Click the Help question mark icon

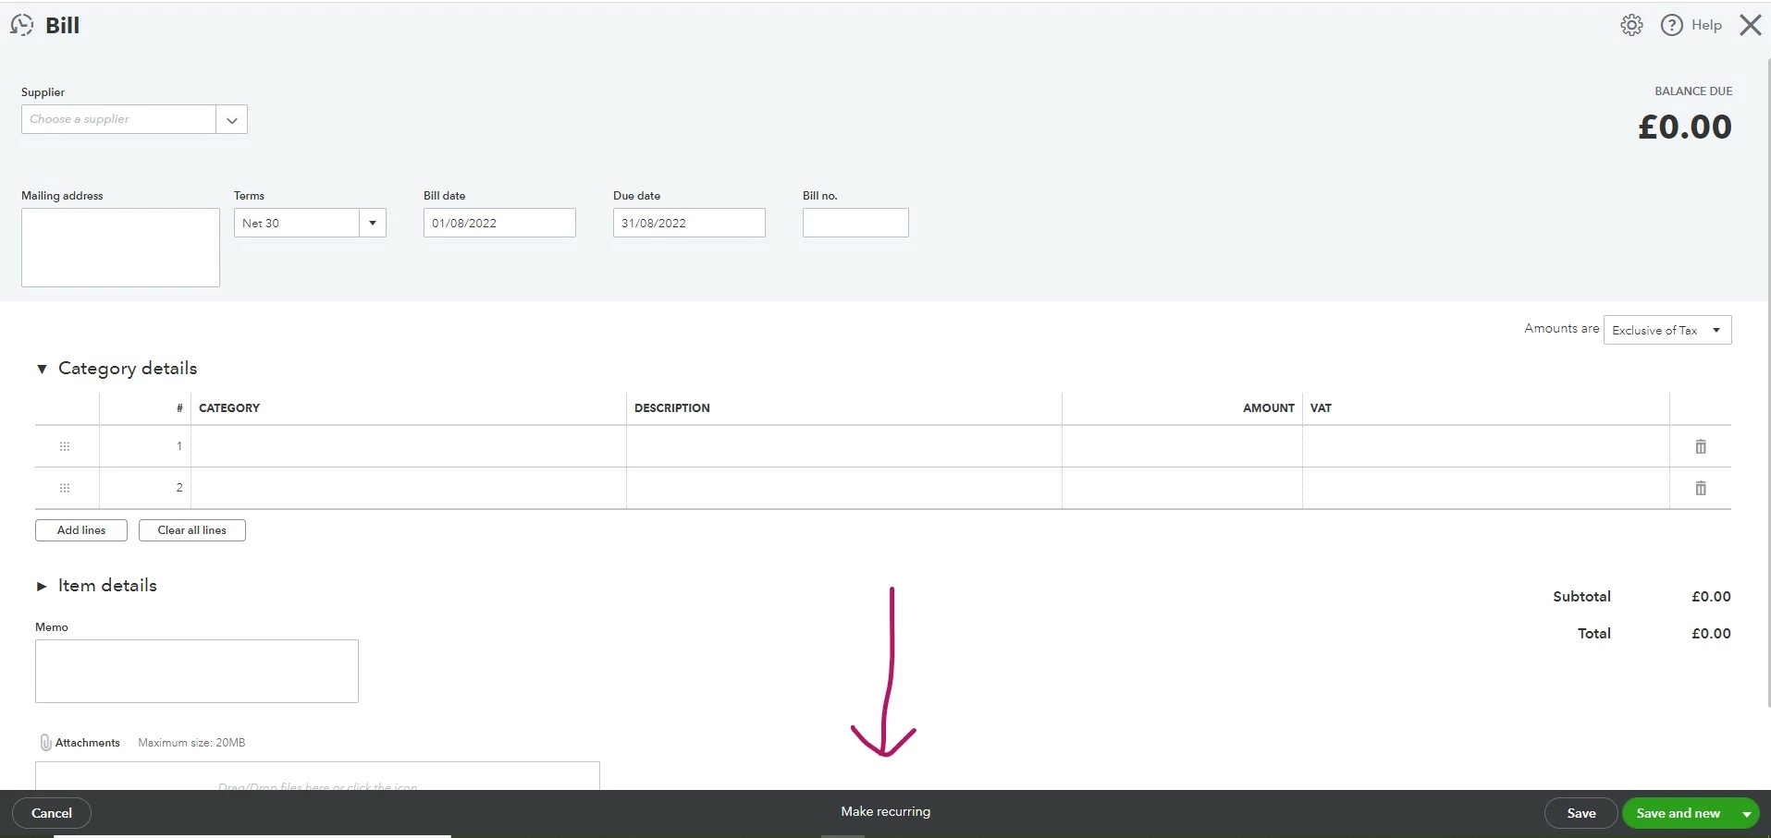click(x=1671, y=25)
